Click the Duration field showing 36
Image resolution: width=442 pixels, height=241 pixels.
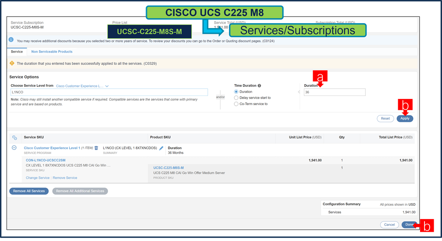(x=335, y=92)
